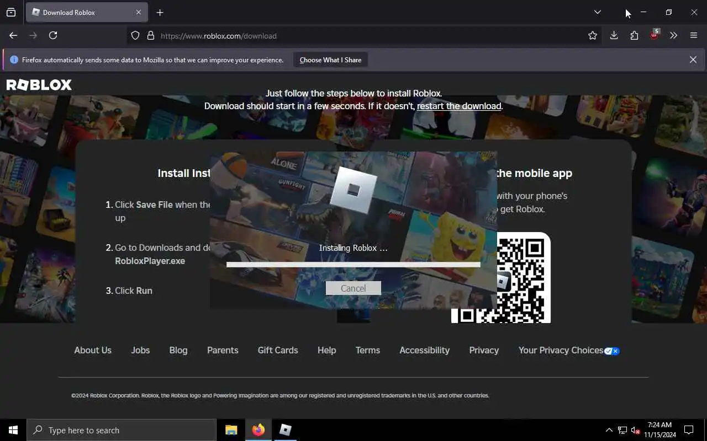View site security padlock info
Screen dimensions: 707x441
click(150, 36)
